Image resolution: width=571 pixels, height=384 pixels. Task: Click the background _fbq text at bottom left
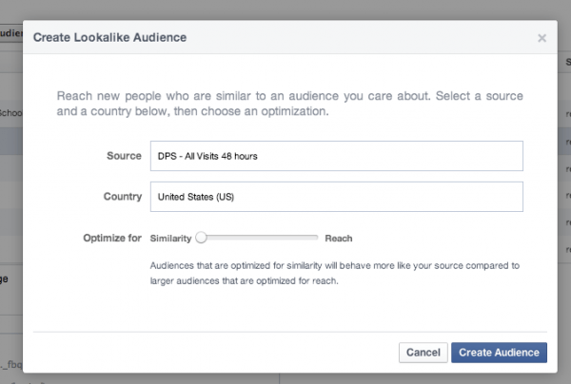10,364
